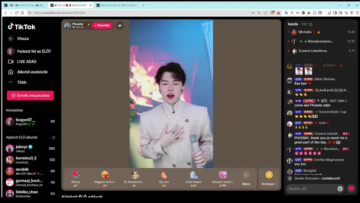Share the live stream via arrow icon

coord(120,26)
